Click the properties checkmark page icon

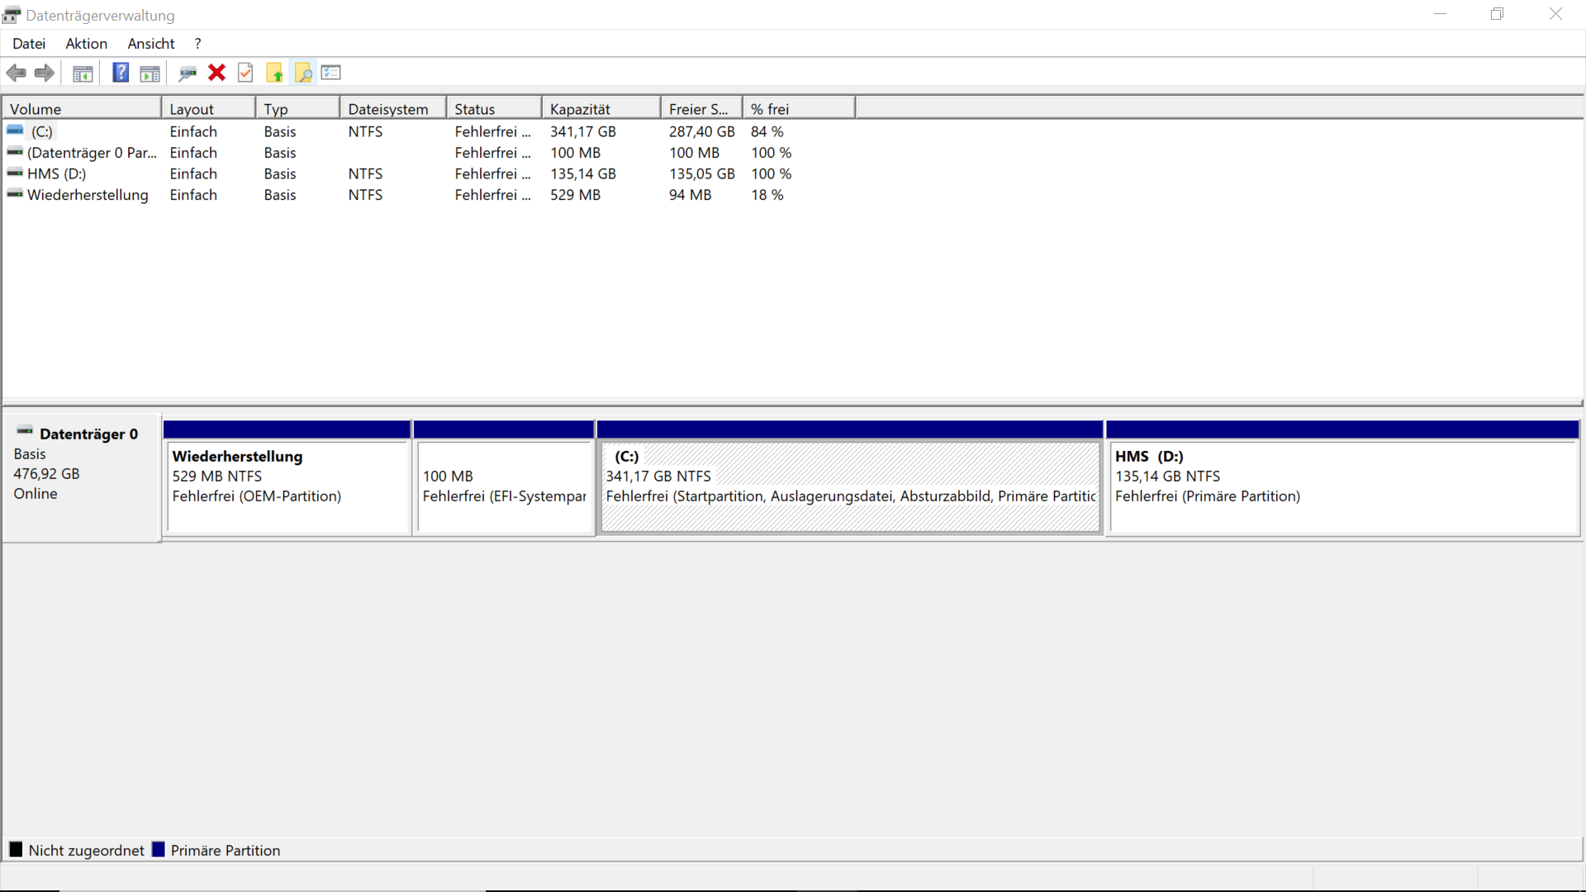[x=245, y=73]
